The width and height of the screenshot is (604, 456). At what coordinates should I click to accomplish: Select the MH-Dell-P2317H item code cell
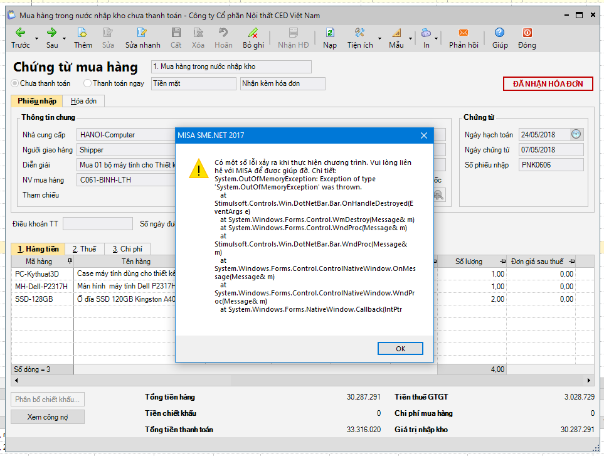pos(43,287)
